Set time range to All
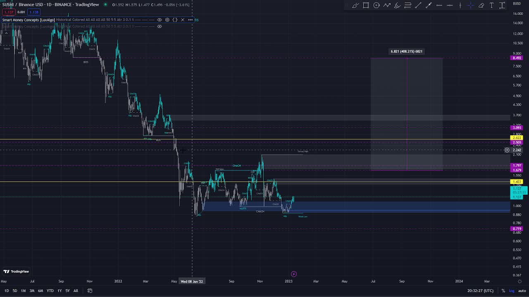 click(76, 291)
